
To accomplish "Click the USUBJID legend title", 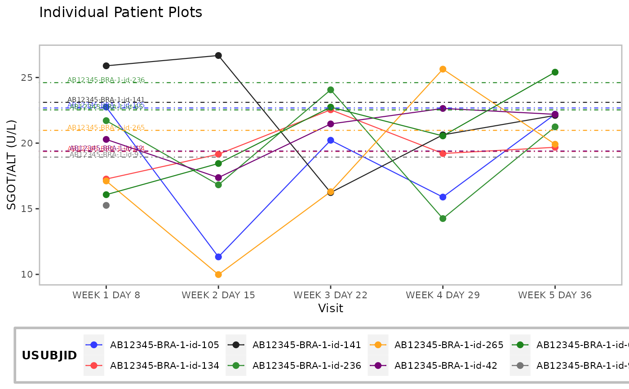I will tap(49, 355).
